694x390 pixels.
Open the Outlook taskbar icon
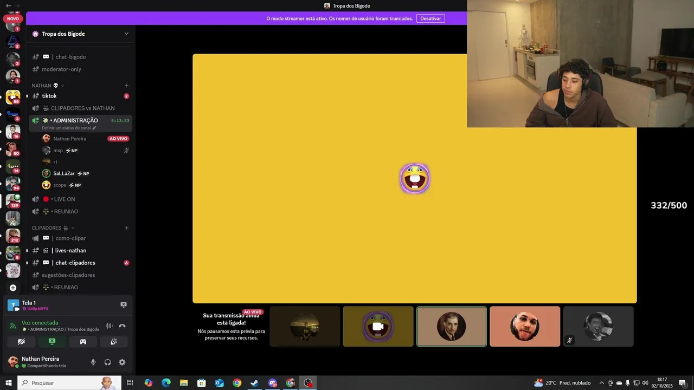219,383
